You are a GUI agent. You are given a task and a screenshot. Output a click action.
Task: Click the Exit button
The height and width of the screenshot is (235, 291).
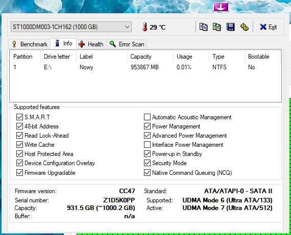click(x=269, y=27)
